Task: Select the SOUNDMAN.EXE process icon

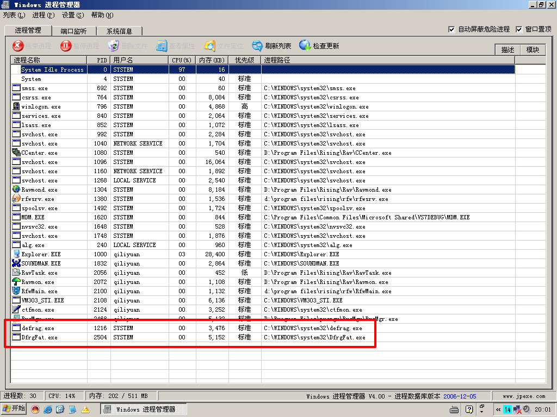Action: point(16,263)
